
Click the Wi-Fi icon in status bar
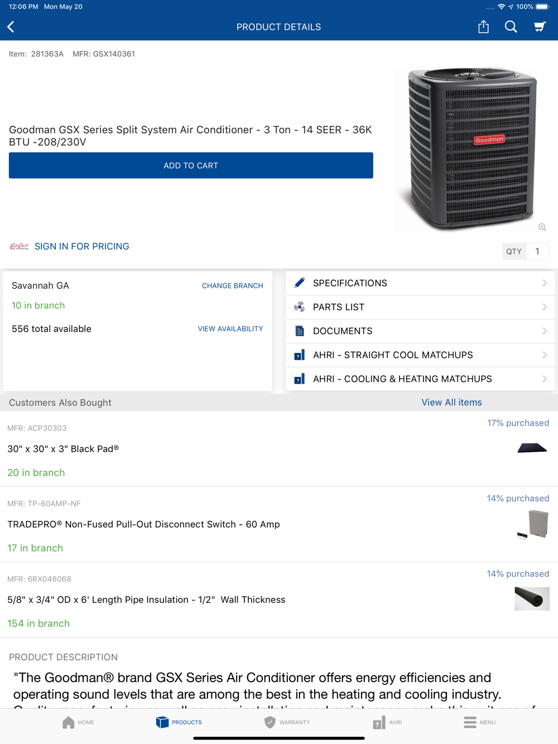pyautogui.click(x=501, y=7)
